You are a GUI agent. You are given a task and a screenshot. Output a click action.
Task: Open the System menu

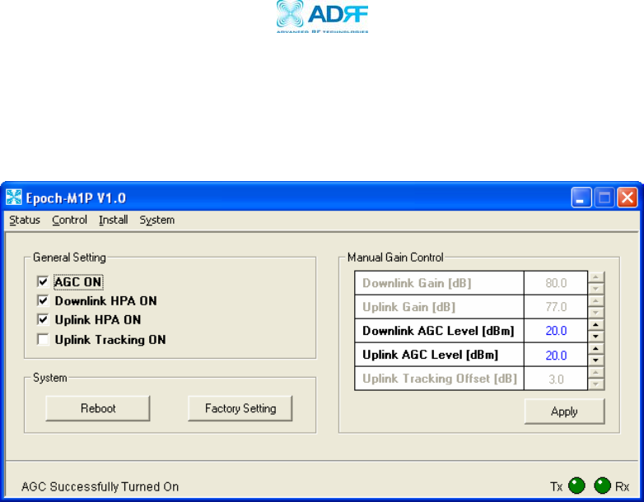click(x=157, y=220)
